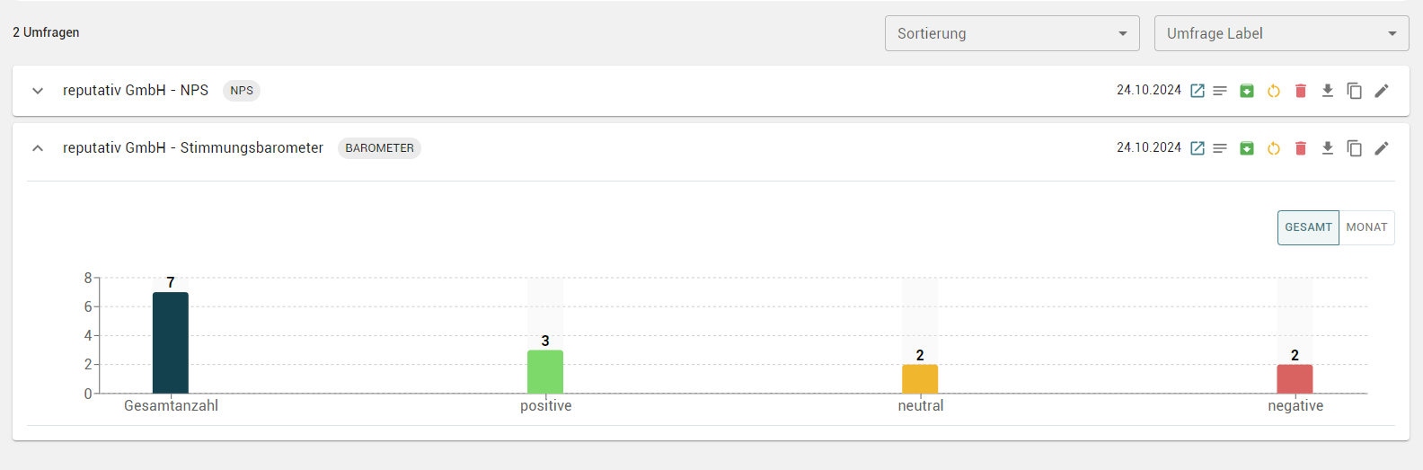Download the Stimmungsbarometer survey results
This screenshot has height=470, width=1423.
pyautogui.click(x=1328, y=148)
